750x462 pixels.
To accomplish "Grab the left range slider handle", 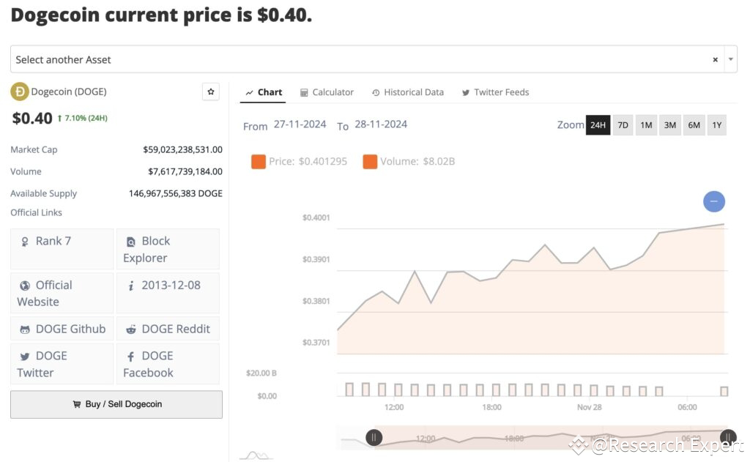I will 374,437.
